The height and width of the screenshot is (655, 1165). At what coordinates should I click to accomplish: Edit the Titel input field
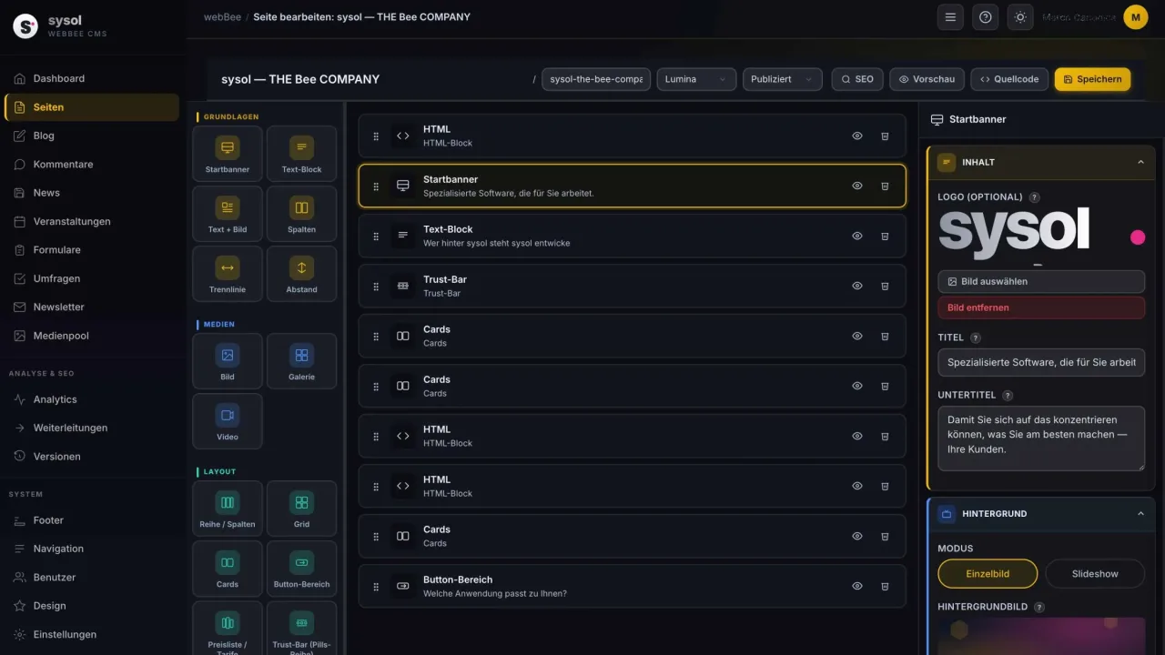pos(1041,362)
